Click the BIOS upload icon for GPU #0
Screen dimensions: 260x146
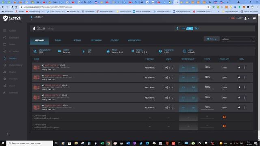239,67
